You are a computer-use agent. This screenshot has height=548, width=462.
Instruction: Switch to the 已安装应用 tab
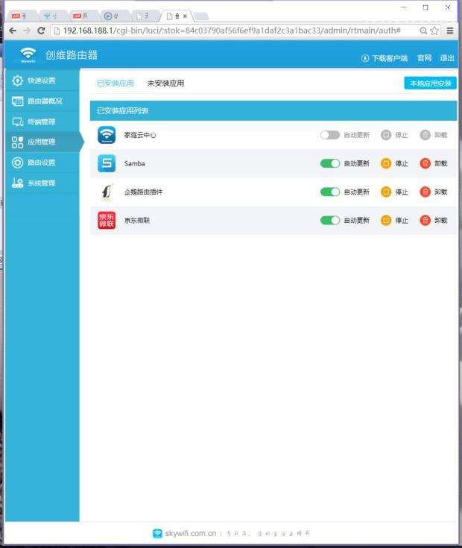(x=115, y=84)
